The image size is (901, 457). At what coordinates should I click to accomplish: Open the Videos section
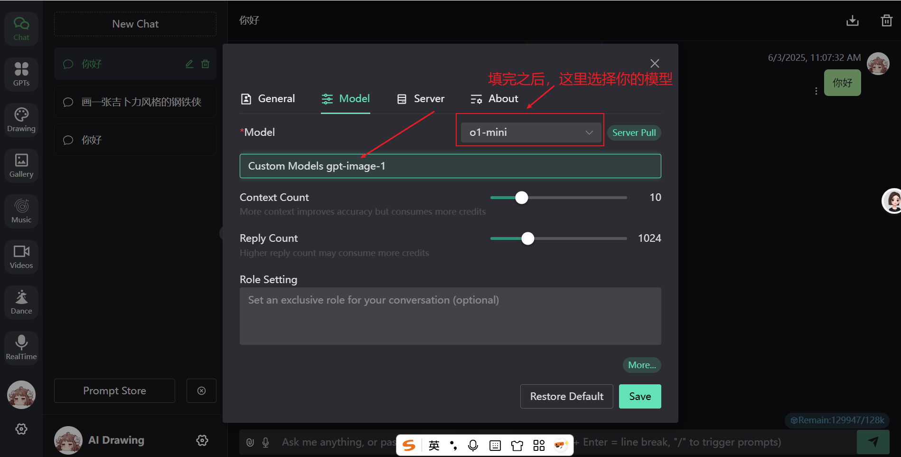pyautogui.click(x=21, y=257)
